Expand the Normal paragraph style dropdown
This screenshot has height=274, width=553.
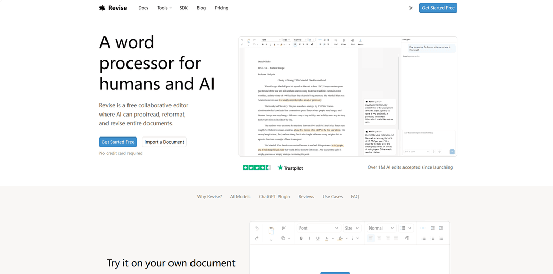[x=381, y=228]
